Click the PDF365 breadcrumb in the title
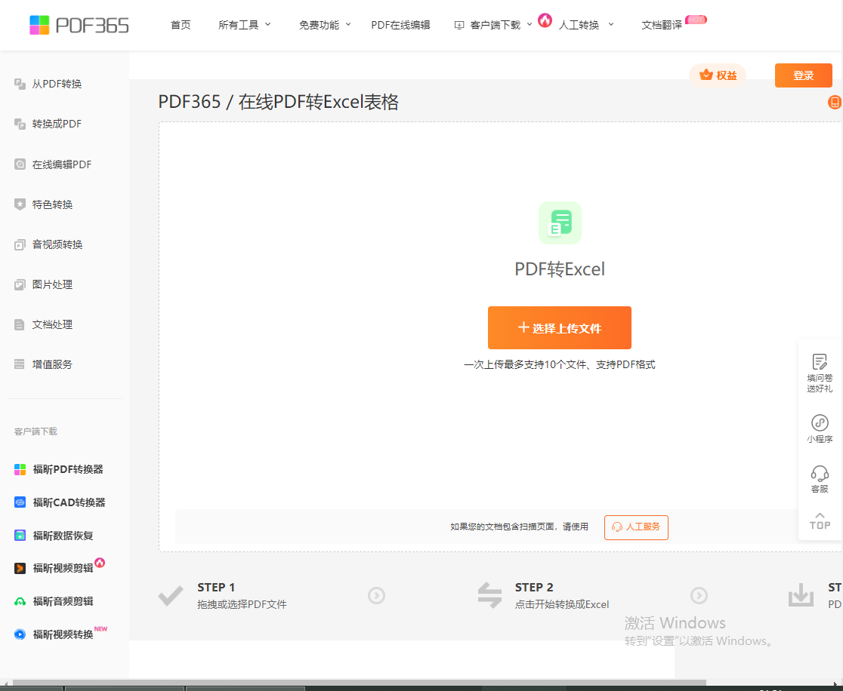 point(190,102)
